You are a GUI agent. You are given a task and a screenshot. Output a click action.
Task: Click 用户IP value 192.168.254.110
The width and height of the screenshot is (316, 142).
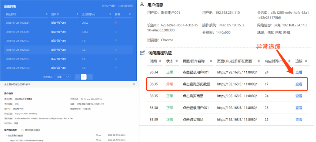(x=228, y=13)
